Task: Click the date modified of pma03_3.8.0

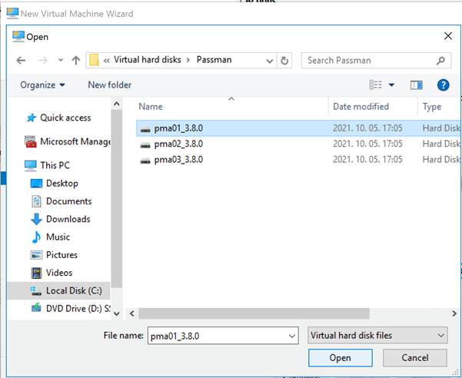Action: click(x=367, y=160)
